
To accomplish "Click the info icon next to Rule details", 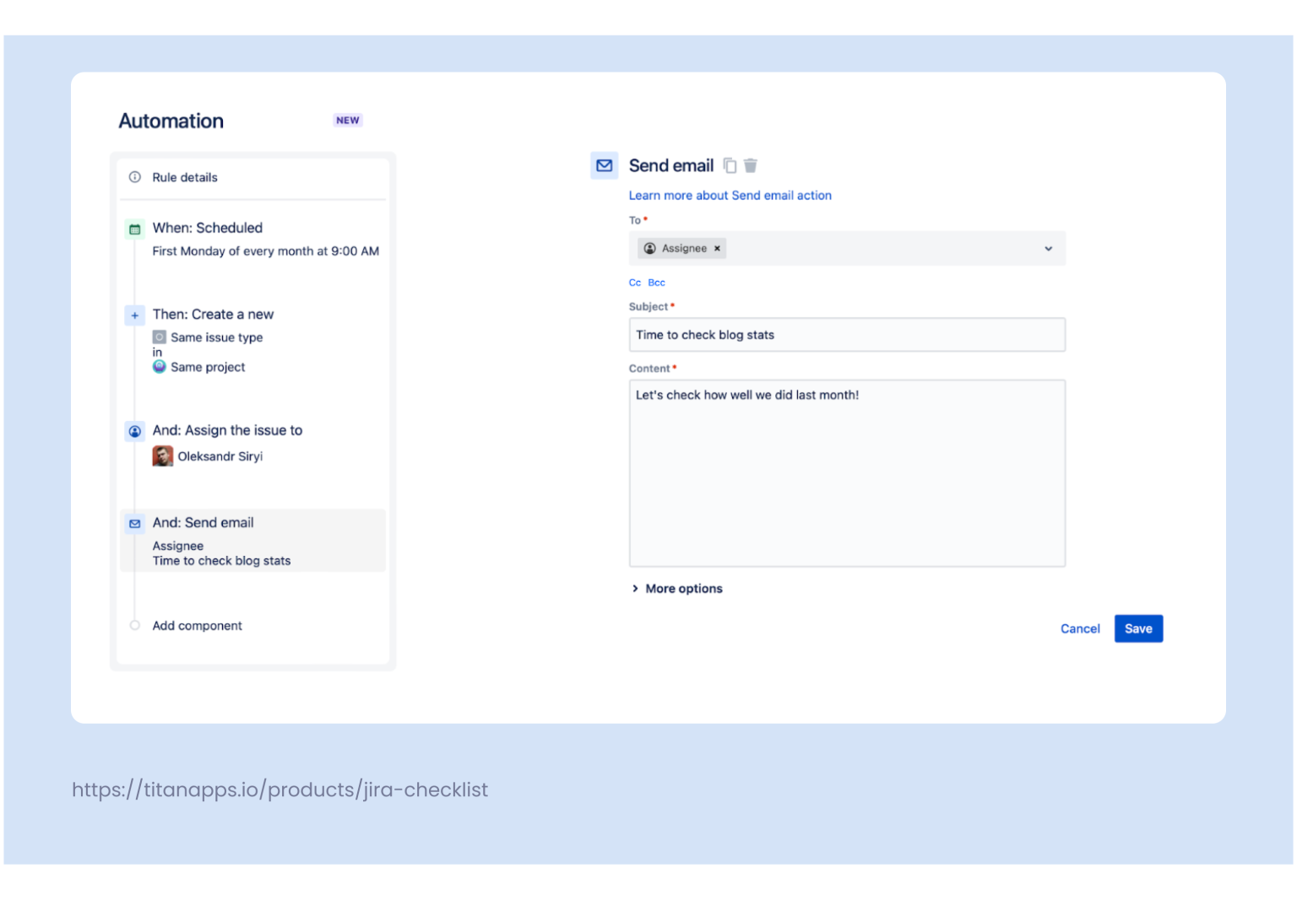I will click(134, 177).
